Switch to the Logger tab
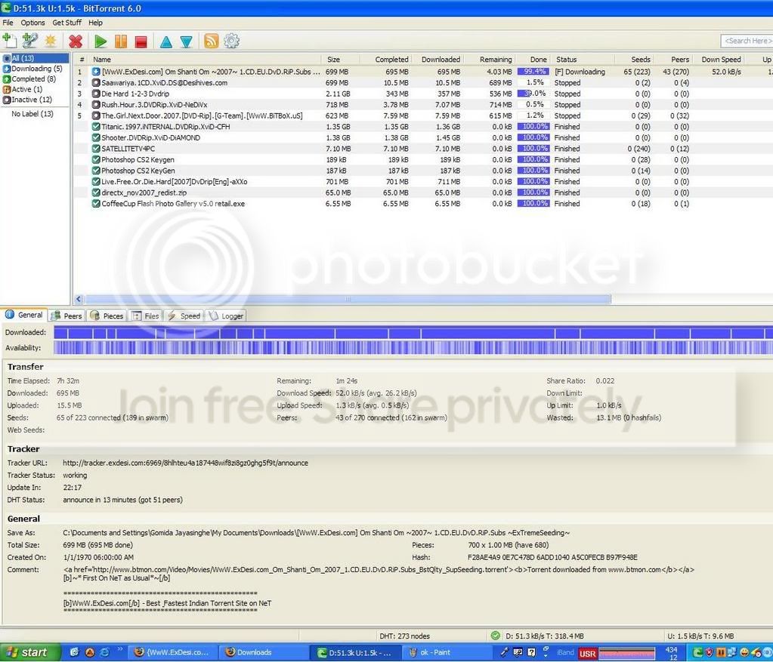773x662 pixels. 226,316
